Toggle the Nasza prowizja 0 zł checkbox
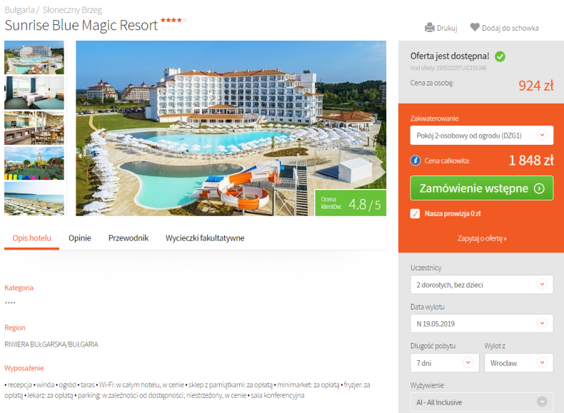 [415, 213]
